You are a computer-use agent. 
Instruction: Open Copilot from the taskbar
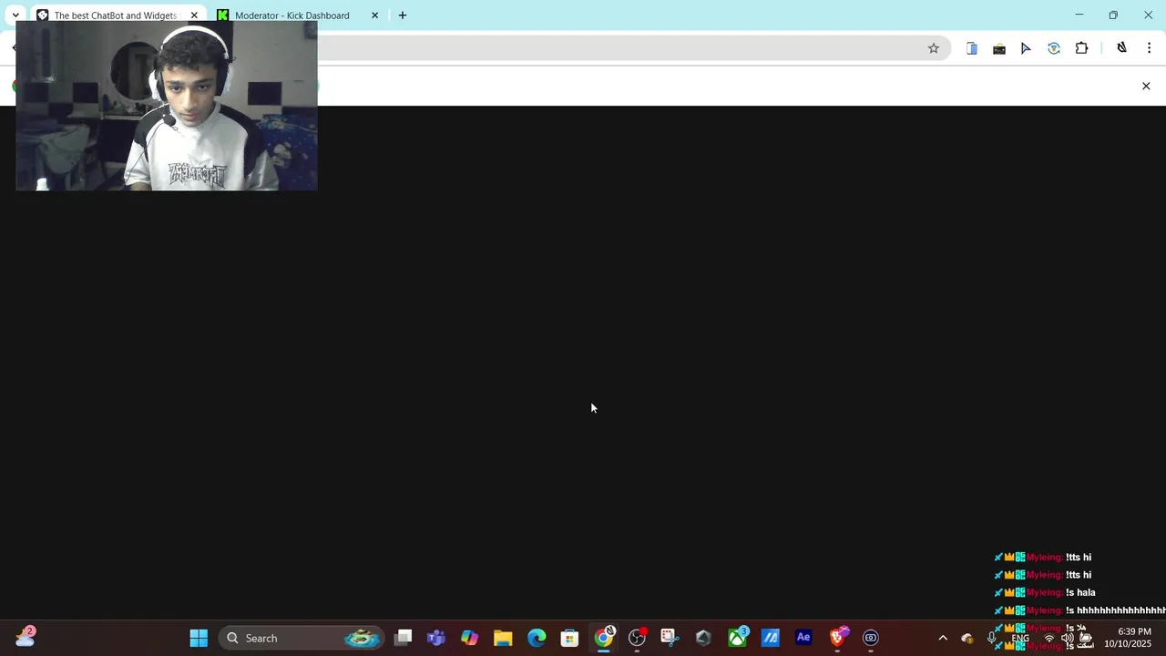(469, 638)
